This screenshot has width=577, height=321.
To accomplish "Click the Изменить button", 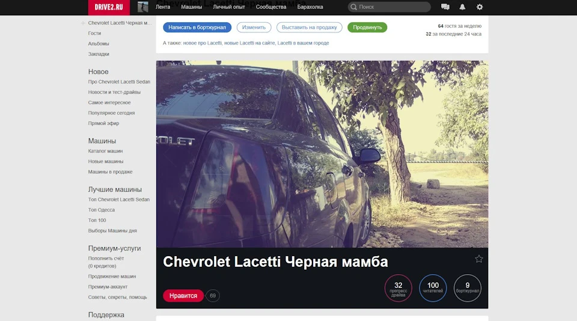I will [254, 27].
